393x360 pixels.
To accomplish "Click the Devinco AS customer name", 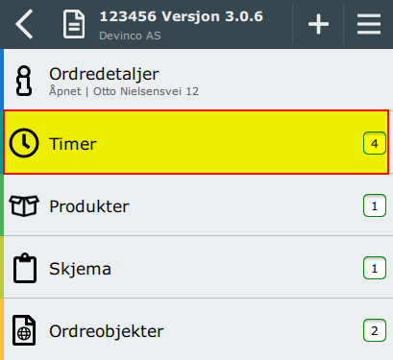I will pyautogui.click(x=130, y=36).
